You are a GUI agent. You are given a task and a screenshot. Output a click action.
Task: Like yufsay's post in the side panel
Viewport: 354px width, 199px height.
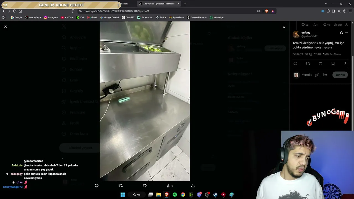click(320, 64)
